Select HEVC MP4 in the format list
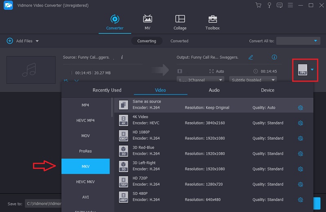The image size is (326, 212). click(x=86, y=120)
